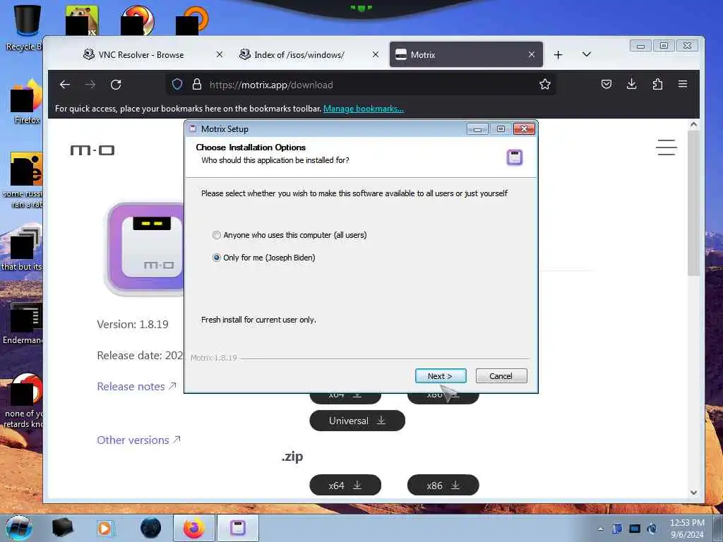
Task: Click Firefox in the taskbar
Action: (x=193, y=528)
